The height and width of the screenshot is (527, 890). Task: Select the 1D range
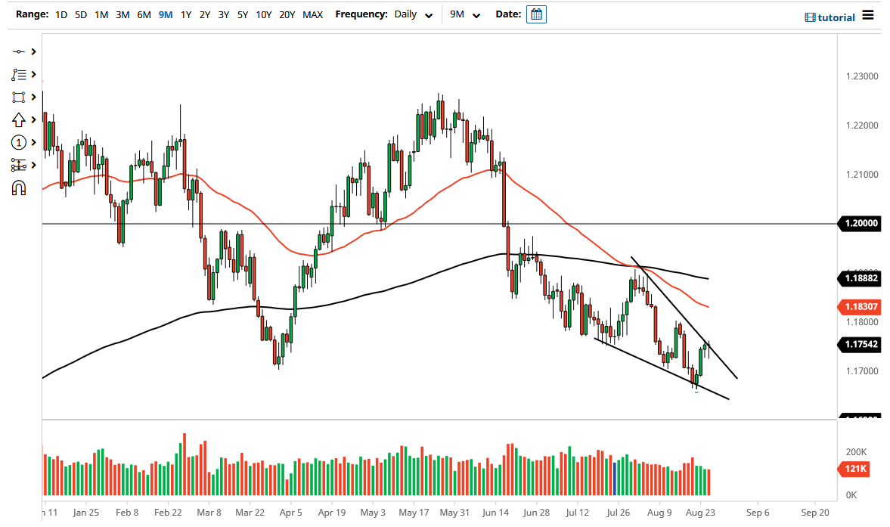(61, 14)
